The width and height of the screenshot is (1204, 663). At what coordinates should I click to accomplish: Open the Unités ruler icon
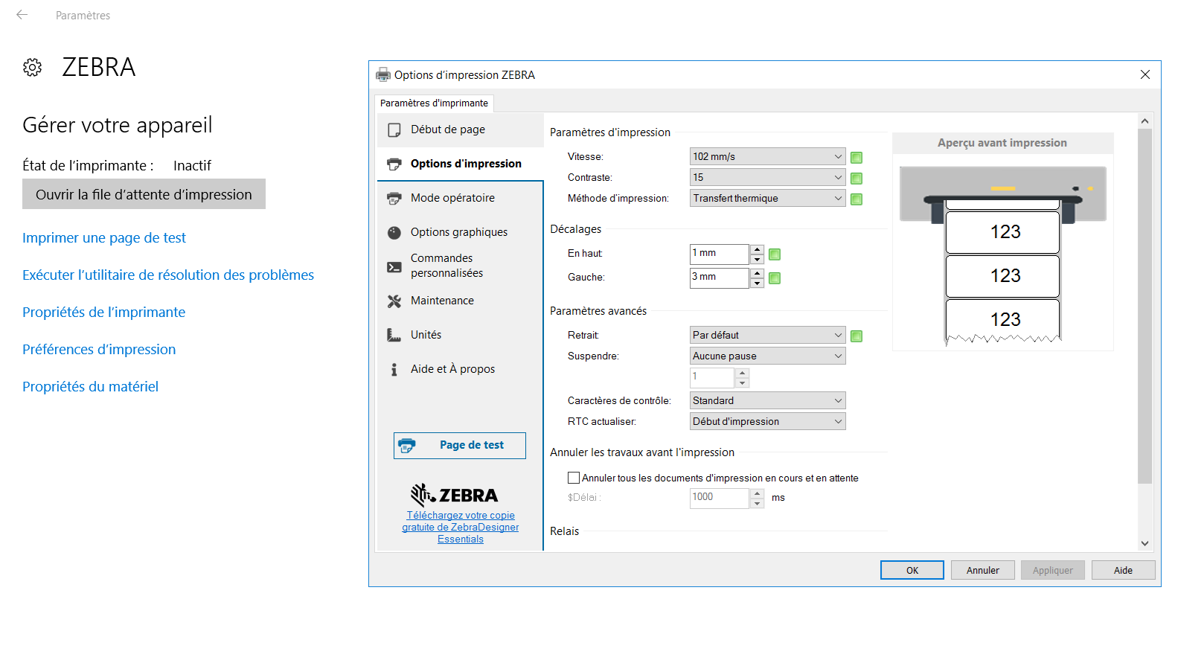pyautogui.click(x=394, y=336)
